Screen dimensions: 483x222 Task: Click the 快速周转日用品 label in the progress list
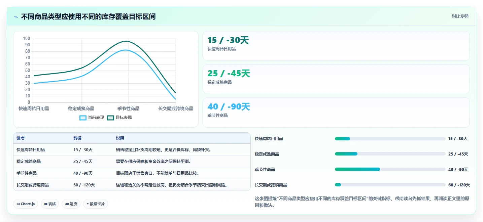(x=269, y=139)
